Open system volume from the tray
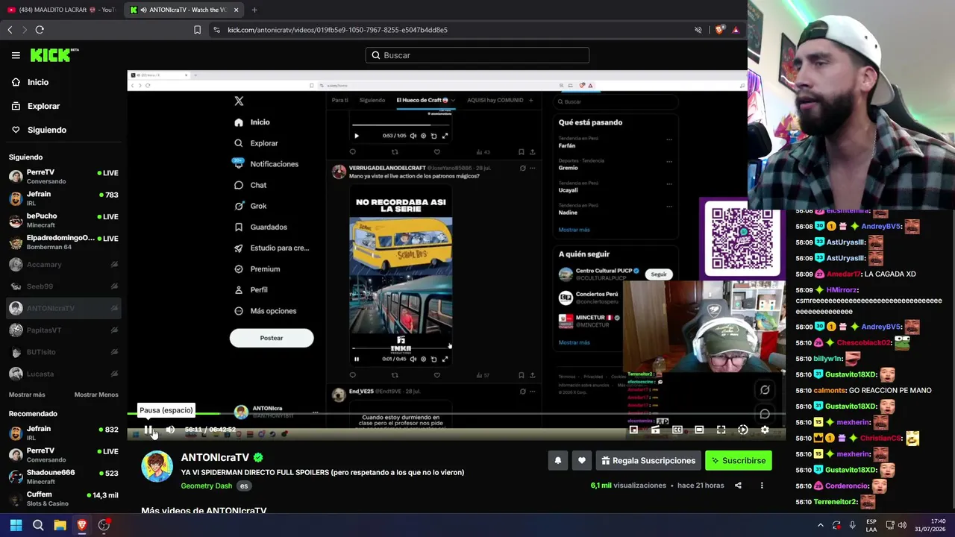The height and width of the screenshot is (537, 955). (x=902, y=525)
